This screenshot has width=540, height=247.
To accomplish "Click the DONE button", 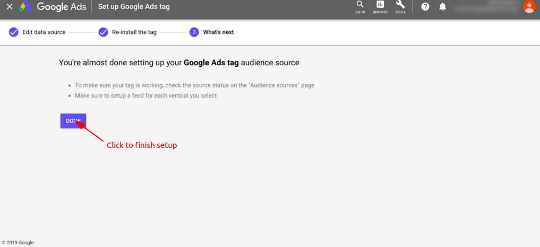I will click(73, 121).
